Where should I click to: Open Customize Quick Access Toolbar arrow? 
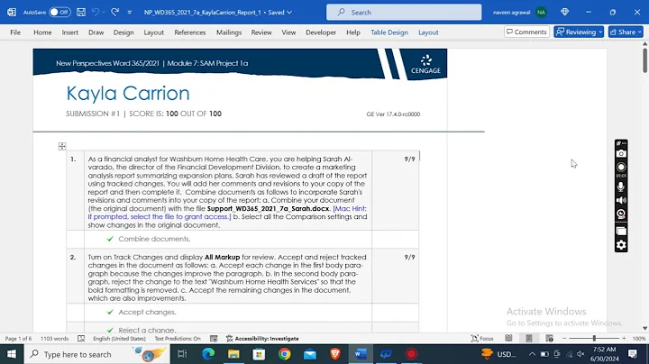130,13
